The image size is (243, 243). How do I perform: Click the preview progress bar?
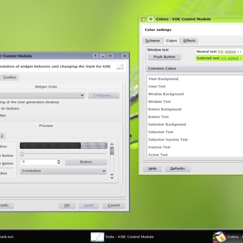point(63,146)
